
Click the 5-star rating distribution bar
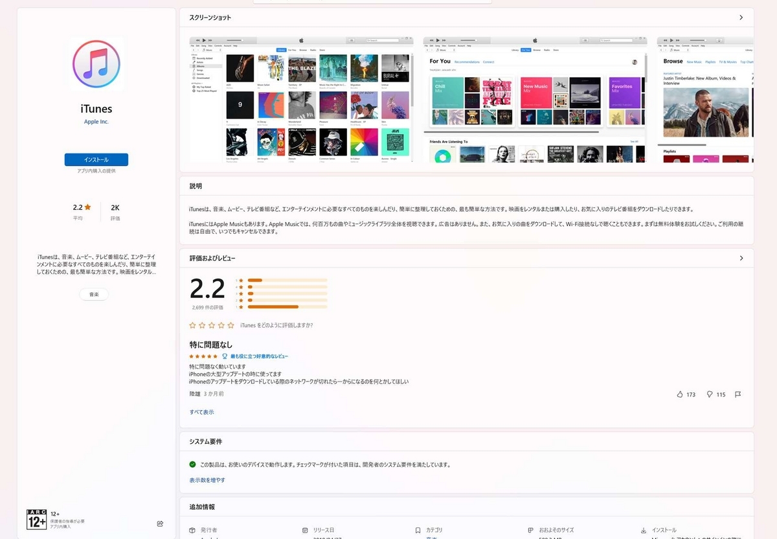287,280
